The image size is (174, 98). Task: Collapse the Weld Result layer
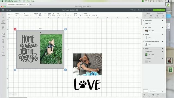coord(144,20)
